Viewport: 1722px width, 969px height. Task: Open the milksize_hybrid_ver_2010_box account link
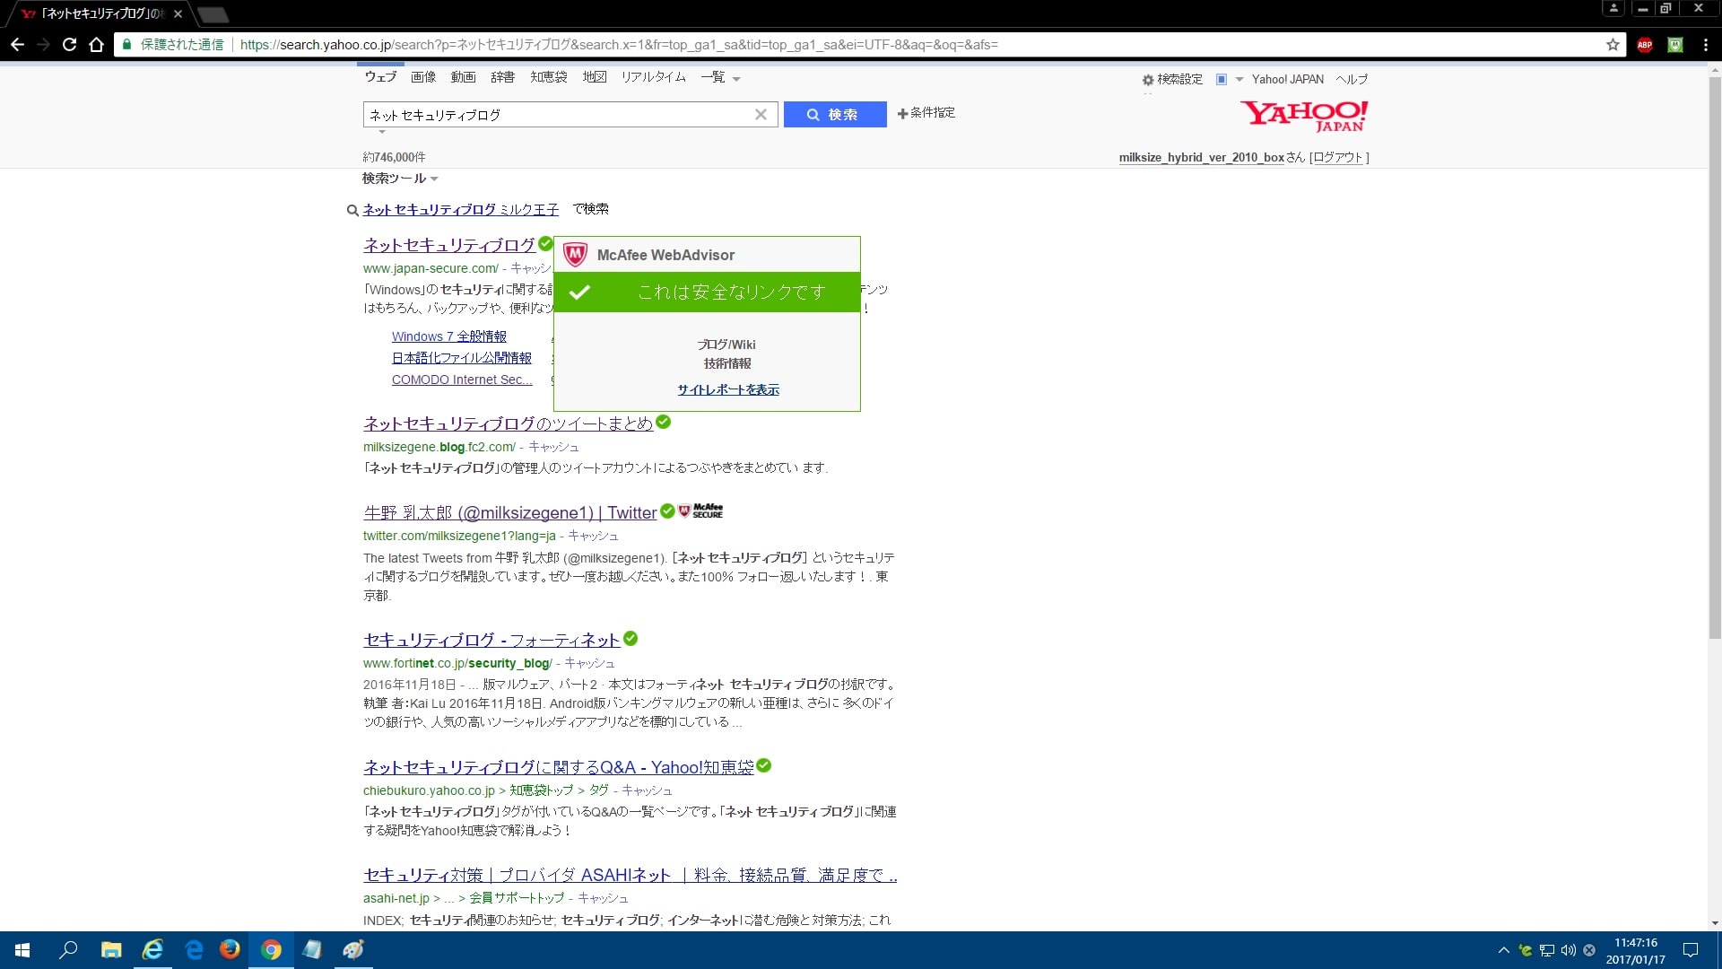1202,157
